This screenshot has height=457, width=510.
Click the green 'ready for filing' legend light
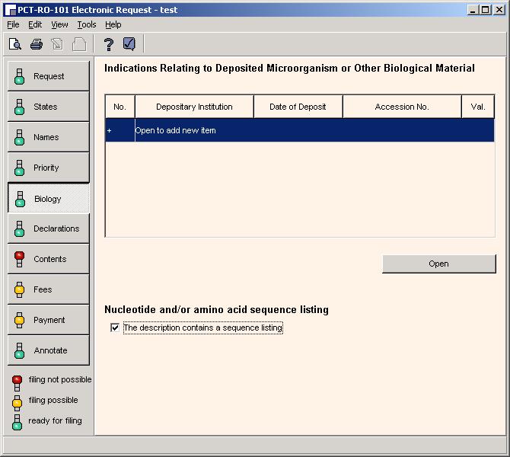coord(17,423)
